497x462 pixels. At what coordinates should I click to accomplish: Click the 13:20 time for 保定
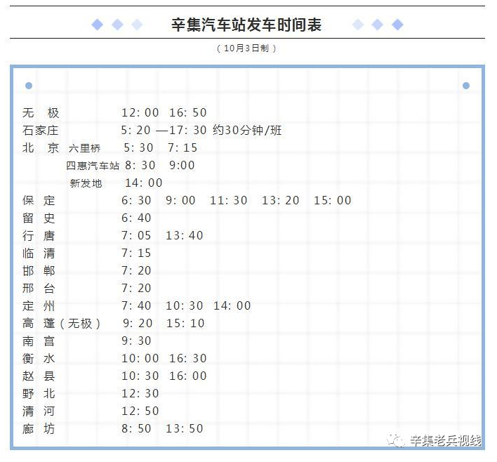(281, 200)
